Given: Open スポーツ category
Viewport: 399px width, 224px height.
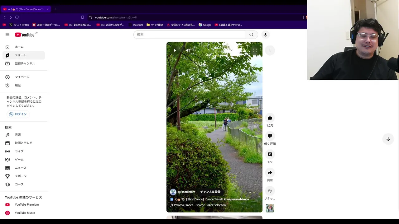Looking at the screenshot, I should (24, 176).
